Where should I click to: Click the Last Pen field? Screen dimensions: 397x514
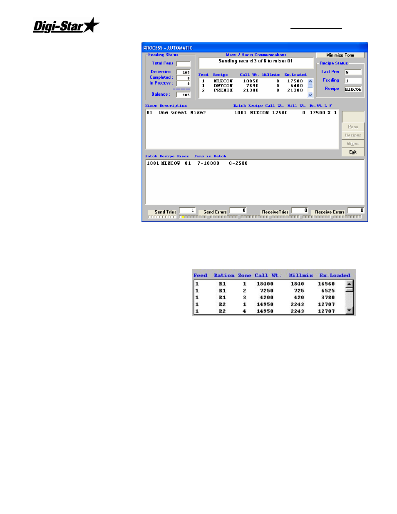tap(353, 72)
